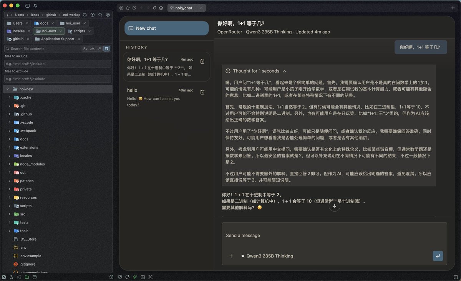Click the circular menu icon left of star
Viewport: 461px width, 281px height.
pyautogui.click(x=121, y=8)
